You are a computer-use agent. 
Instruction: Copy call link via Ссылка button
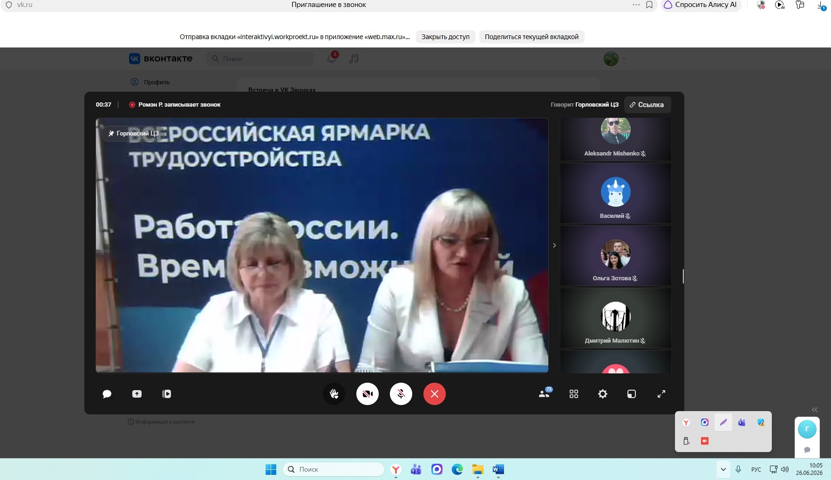pos(647,105)
